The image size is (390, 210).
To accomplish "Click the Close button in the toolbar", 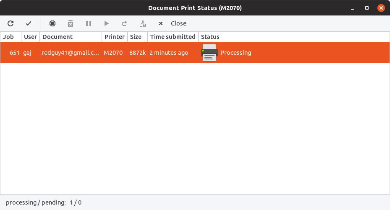I will [173, 23].
